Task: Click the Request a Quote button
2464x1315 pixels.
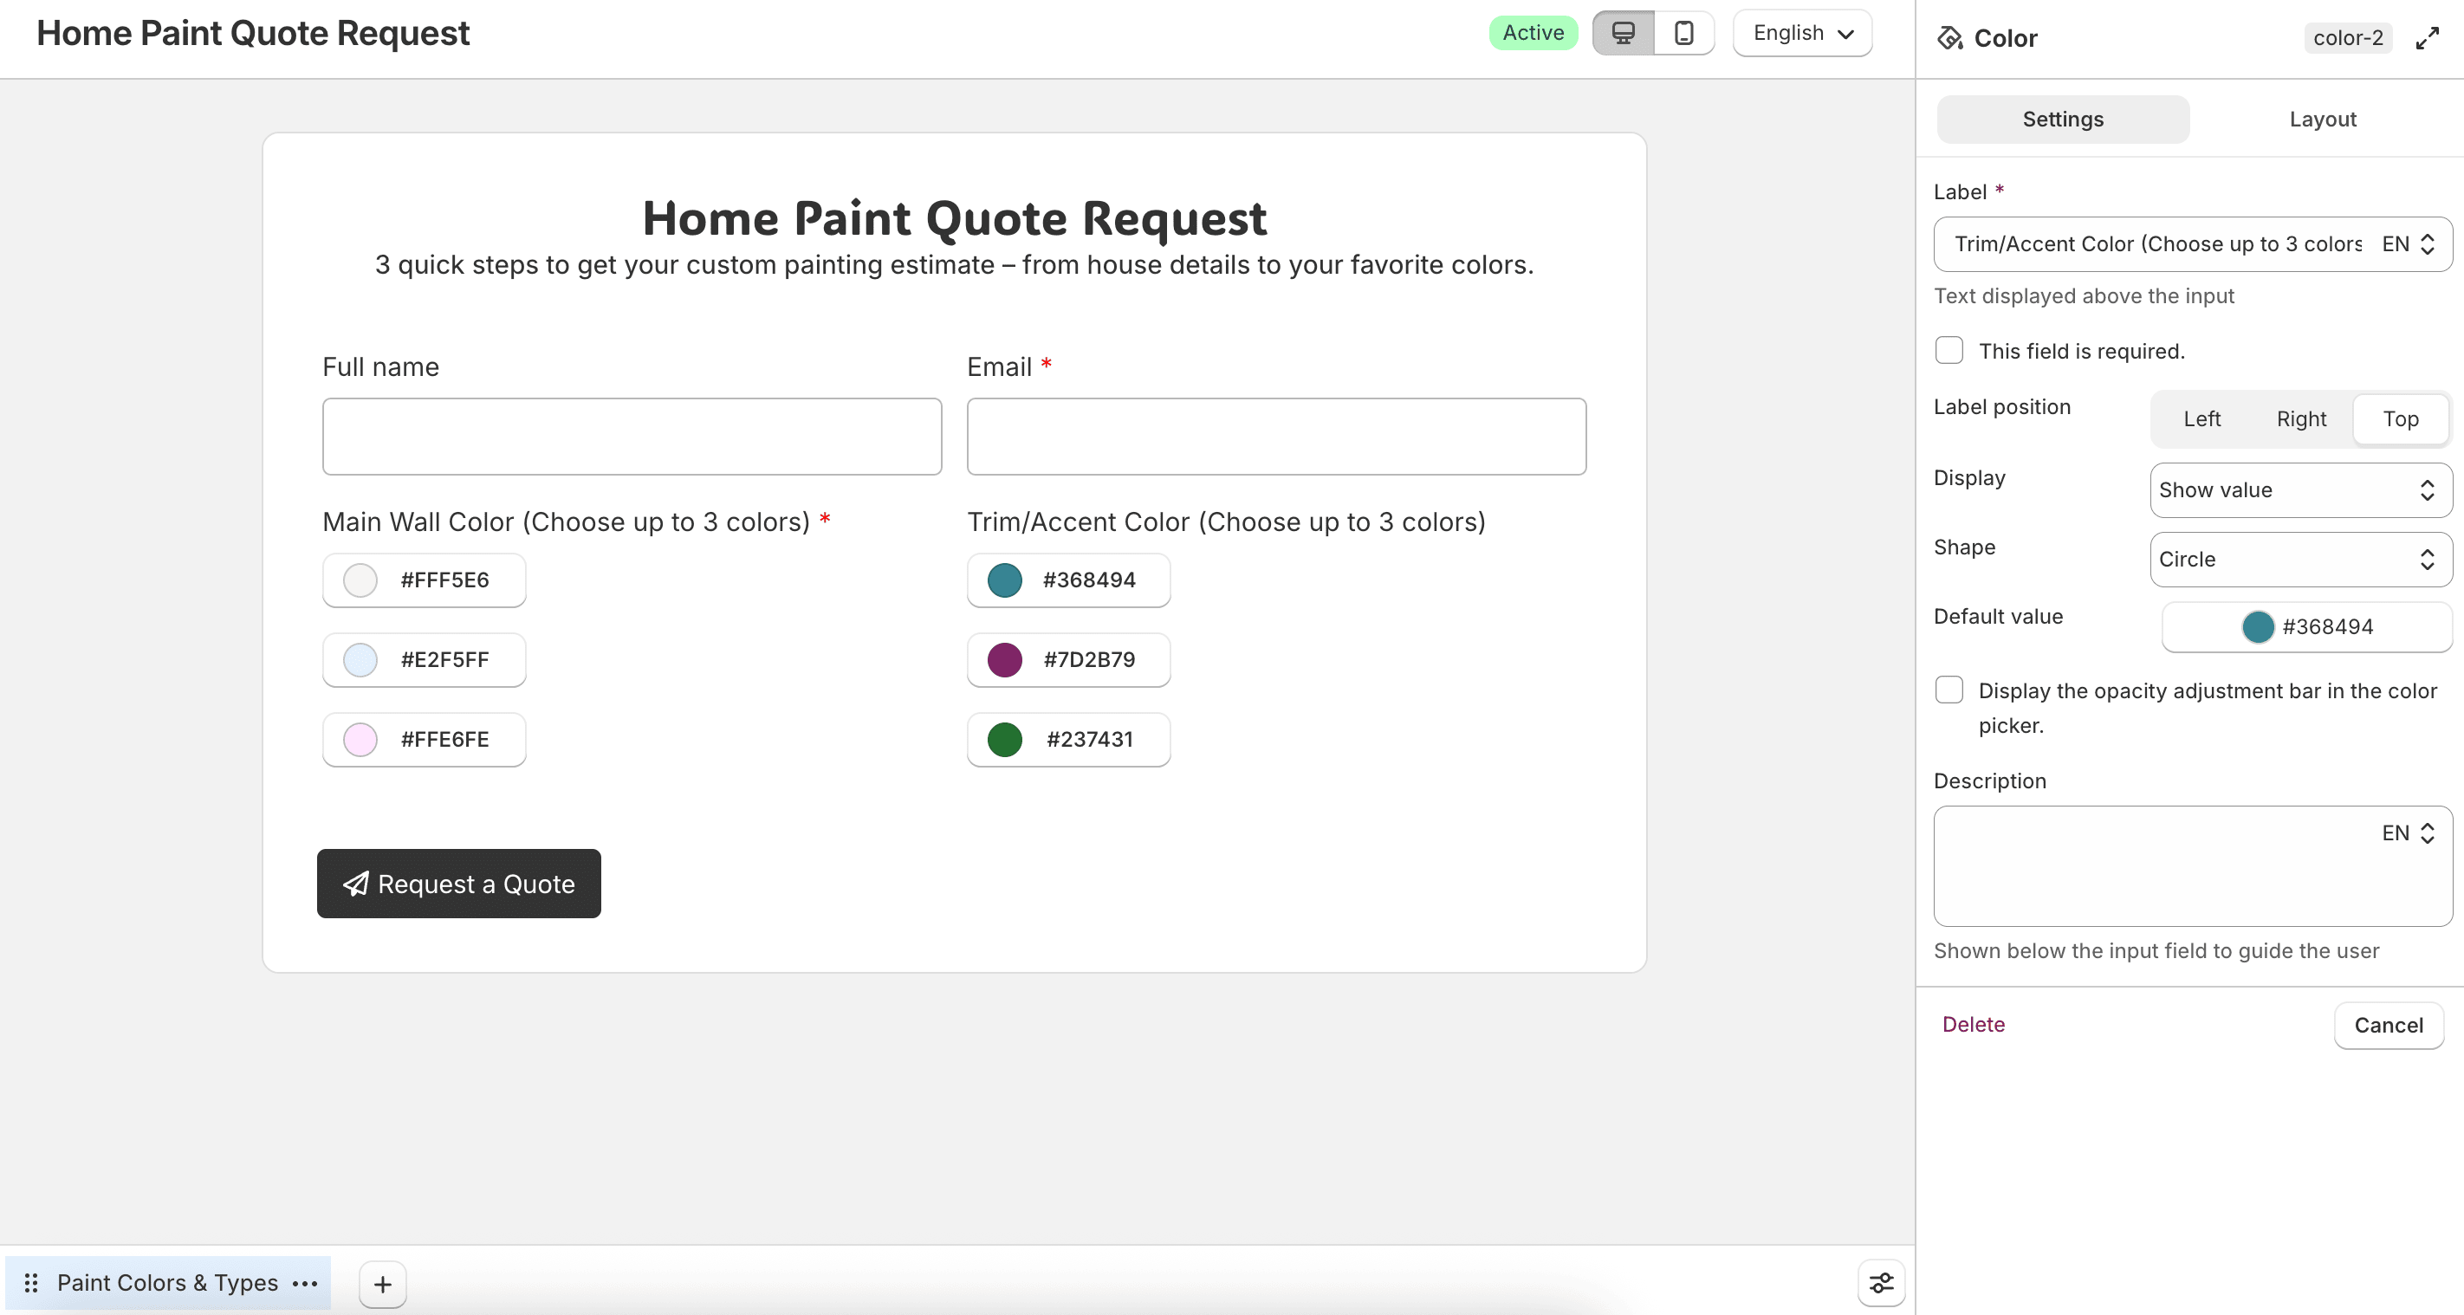Action: pyautogui.click(x=459, y=884)
